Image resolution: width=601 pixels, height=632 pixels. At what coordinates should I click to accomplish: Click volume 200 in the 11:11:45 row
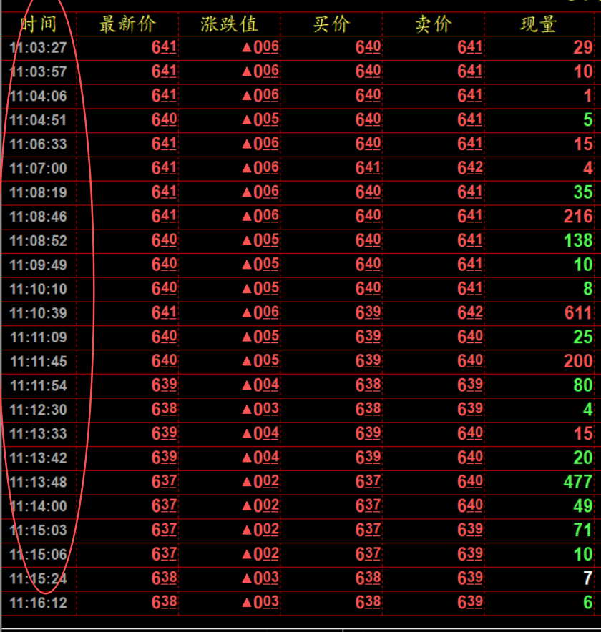pos(578,362)
